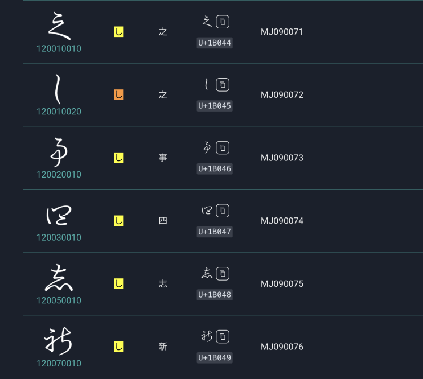Select the MJ090076 identifier text
The width and height of the screenshot is (423, 379).
(x=282, y=347)
